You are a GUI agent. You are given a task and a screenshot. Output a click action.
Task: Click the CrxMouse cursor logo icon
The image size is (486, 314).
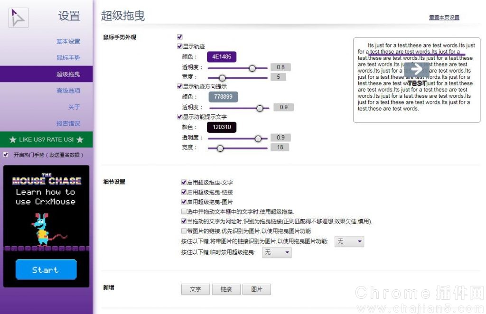click(19, 18)
